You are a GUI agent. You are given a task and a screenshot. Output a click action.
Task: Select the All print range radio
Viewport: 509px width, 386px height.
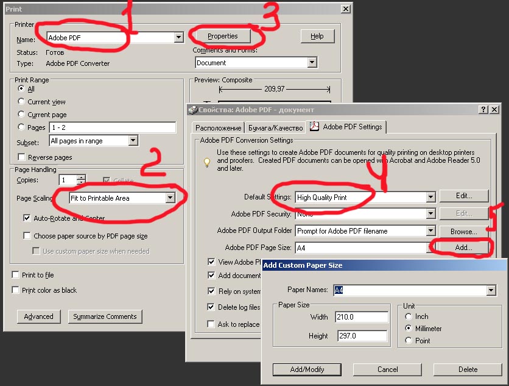[21, 88]
